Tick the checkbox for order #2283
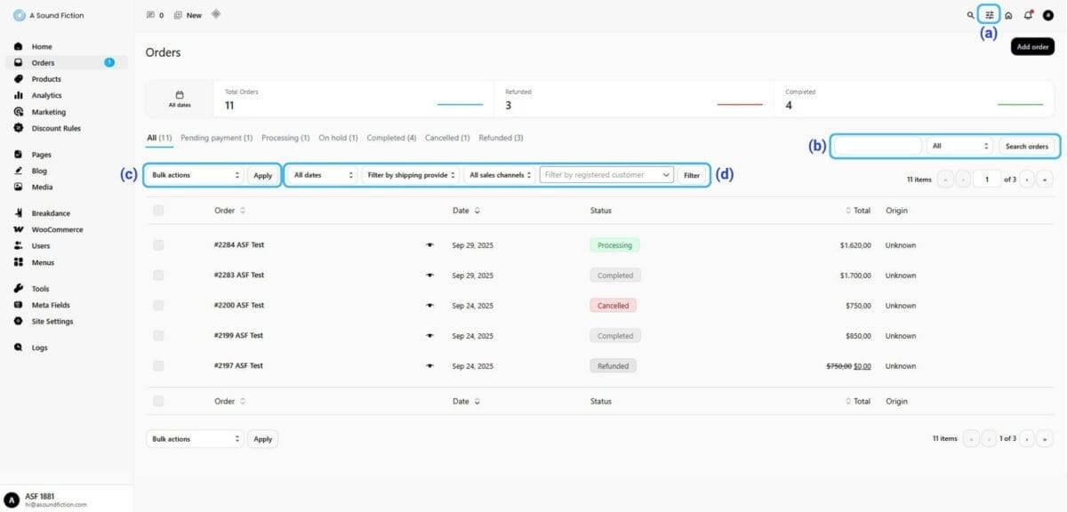This screenshot has height=512, width=1067. click(158, 276)
